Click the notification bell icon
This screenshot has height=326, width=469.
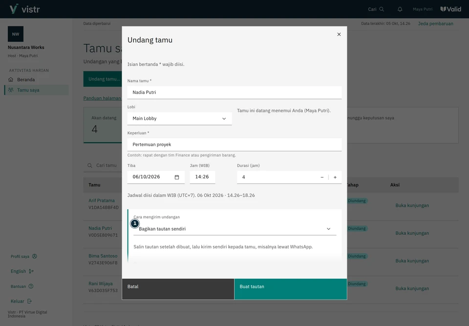tap(400, 9)
